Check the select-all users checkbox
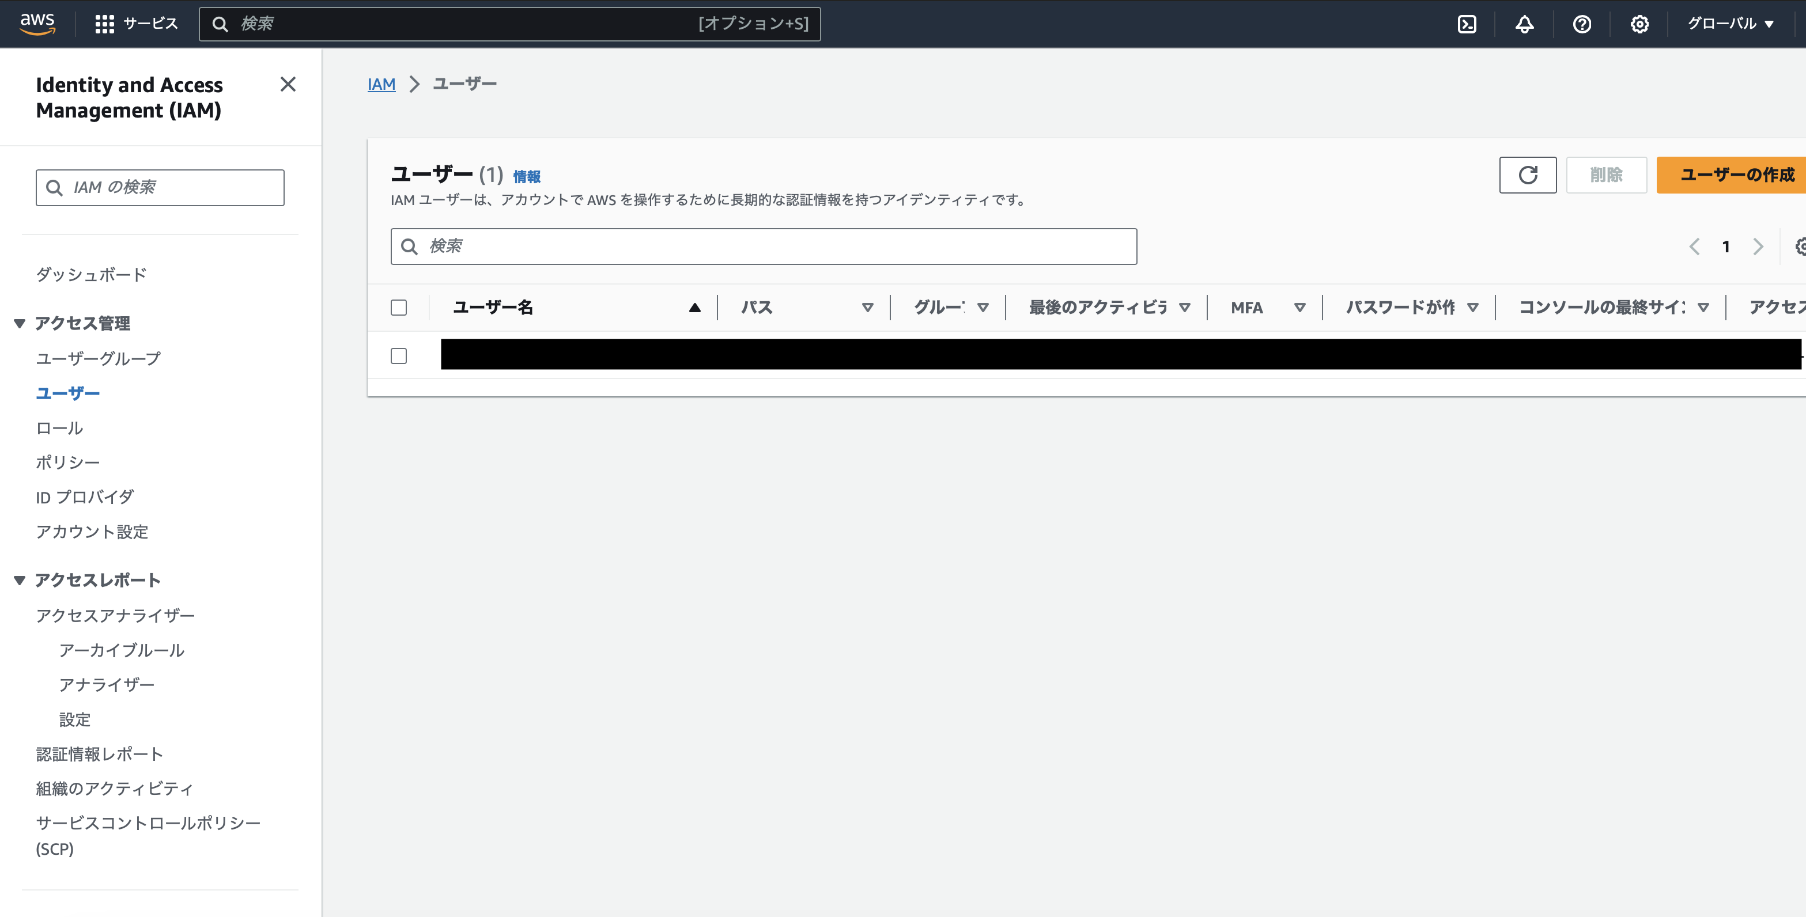The height and width of the screenshot is (917, 1806). pos(399,308)
